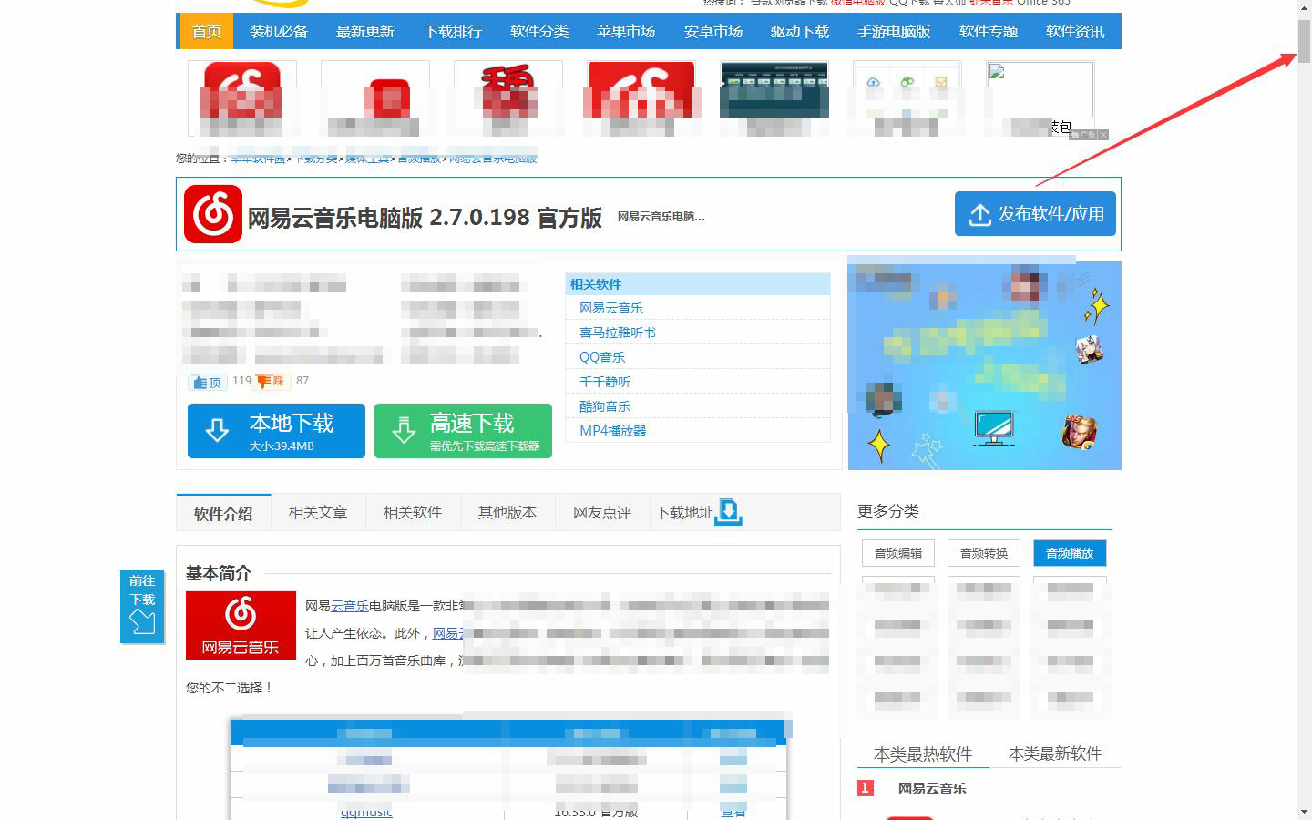
Task: Click the qqmusic link in the table
Action: (x=366, y=812)
